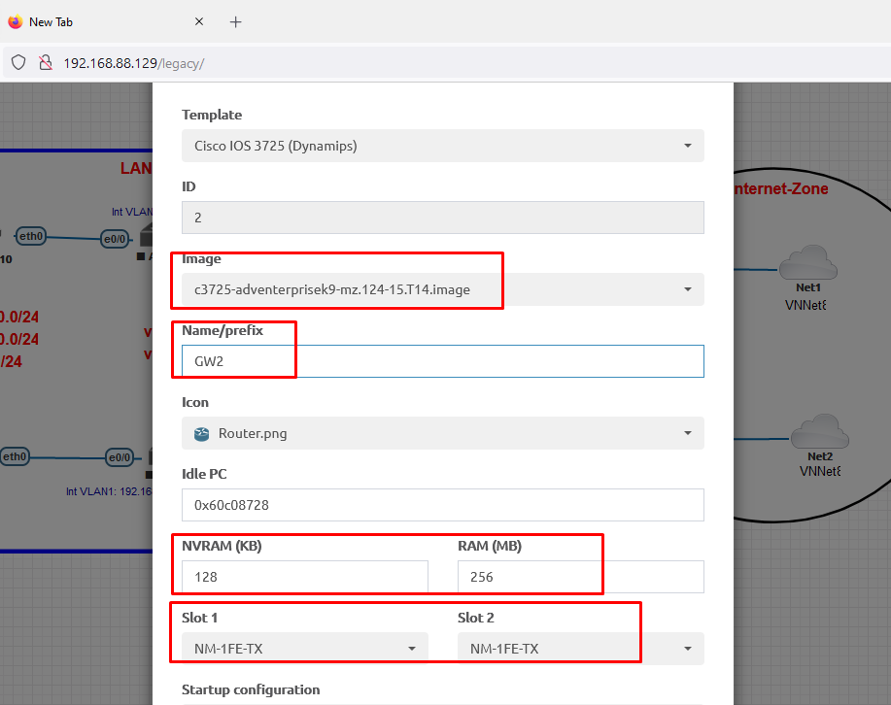Click the Firefox New Tab tab

[105, 22]
